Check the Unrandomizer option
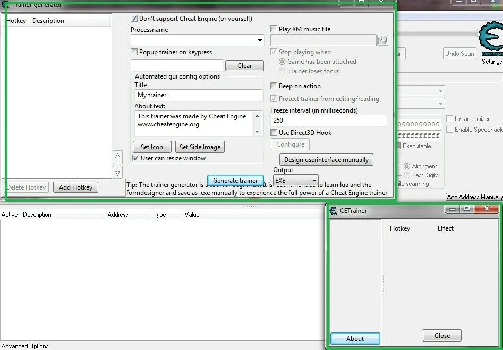This screenshot has width=503, height=350. click(450, 118)
